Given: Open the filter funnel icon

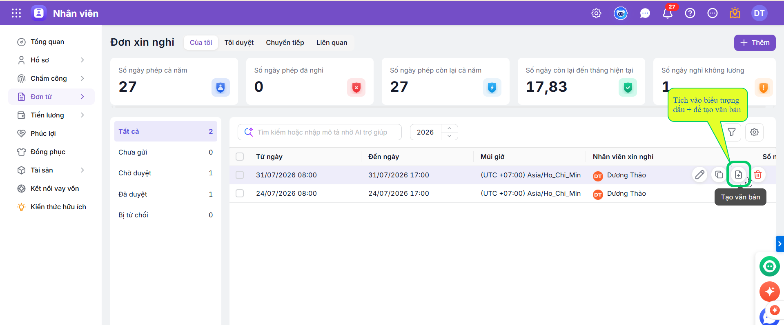Looking at the screenshot, I should pos(732,132).
